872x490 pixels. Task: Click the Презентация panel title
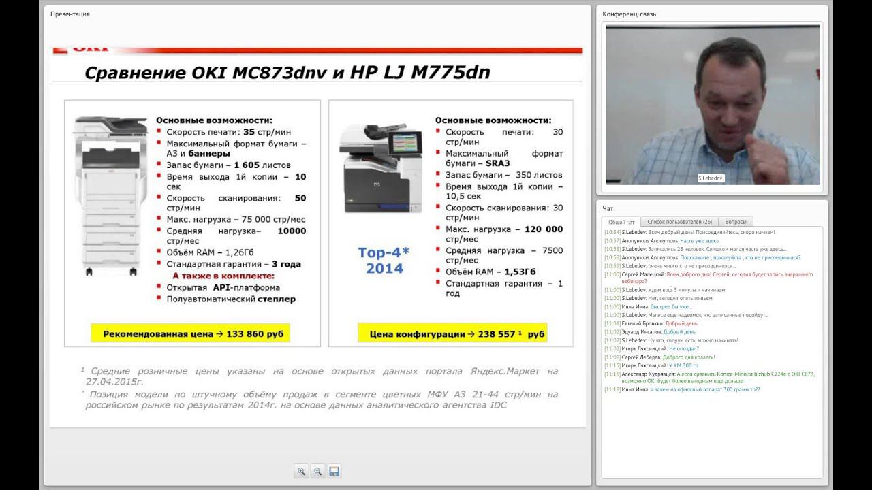pos(70,14)
